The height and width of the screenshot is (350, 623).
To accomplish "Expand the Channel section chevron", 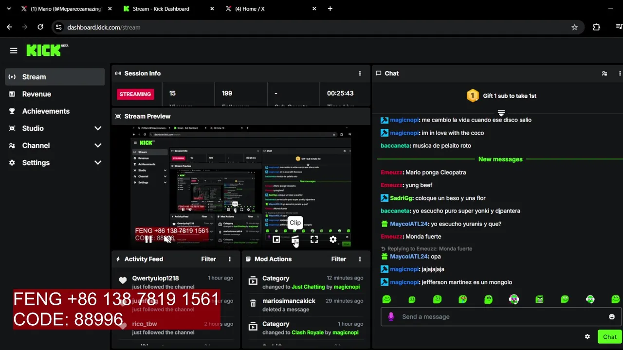I will tap(98, 145).
